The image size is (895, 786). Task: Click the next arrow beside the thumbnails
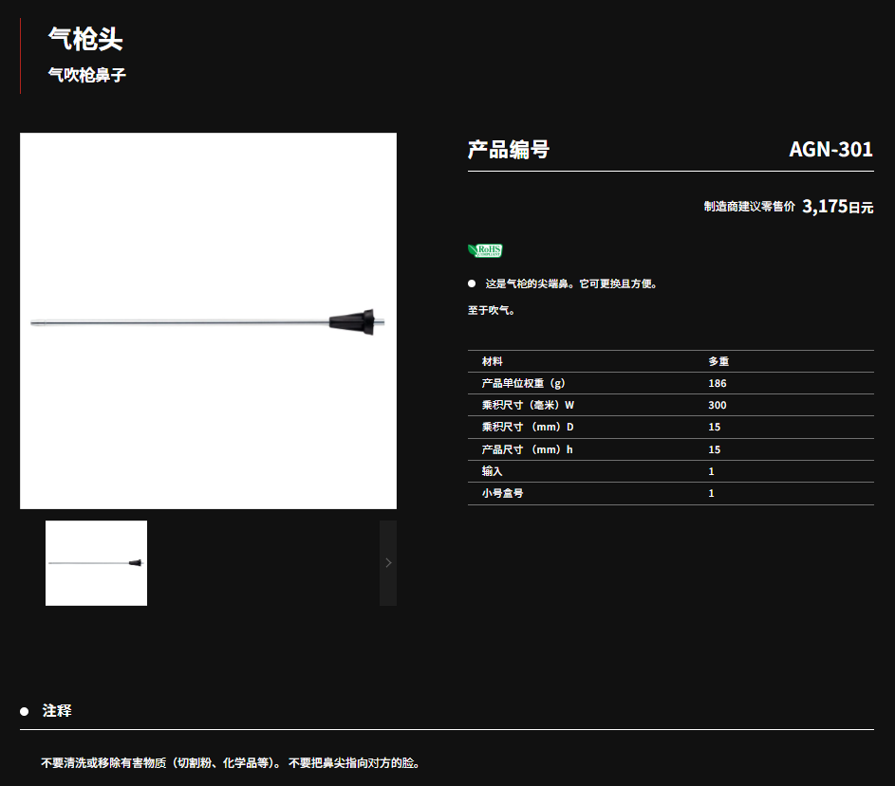point(387,562)
